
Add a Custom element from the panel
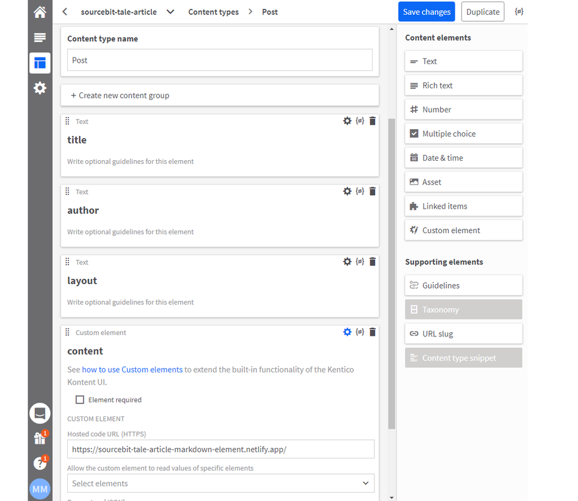pyautogui.click(x=463, y=230)
